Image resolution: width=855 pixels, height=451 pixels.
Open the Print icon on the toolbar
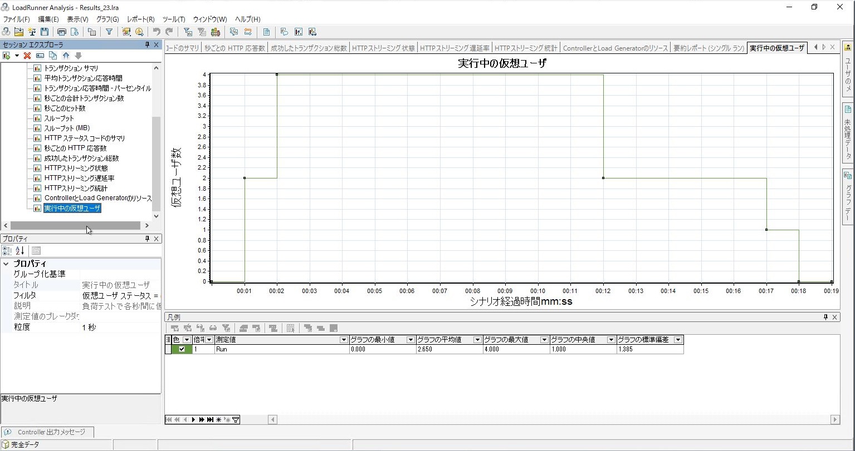click(61, 32)
